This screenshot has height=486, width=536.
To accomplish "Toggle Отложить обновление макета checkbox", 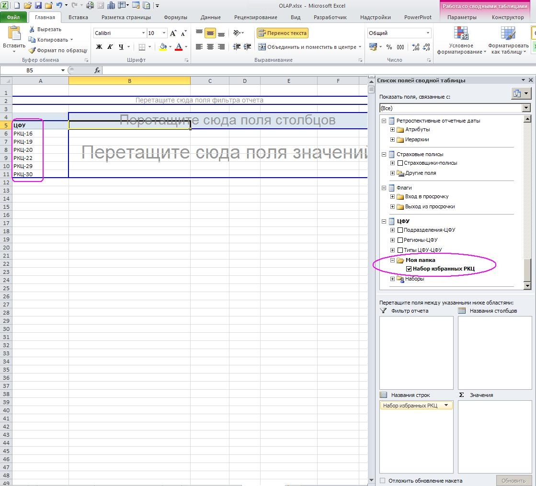I will click(x=383, y=480).
